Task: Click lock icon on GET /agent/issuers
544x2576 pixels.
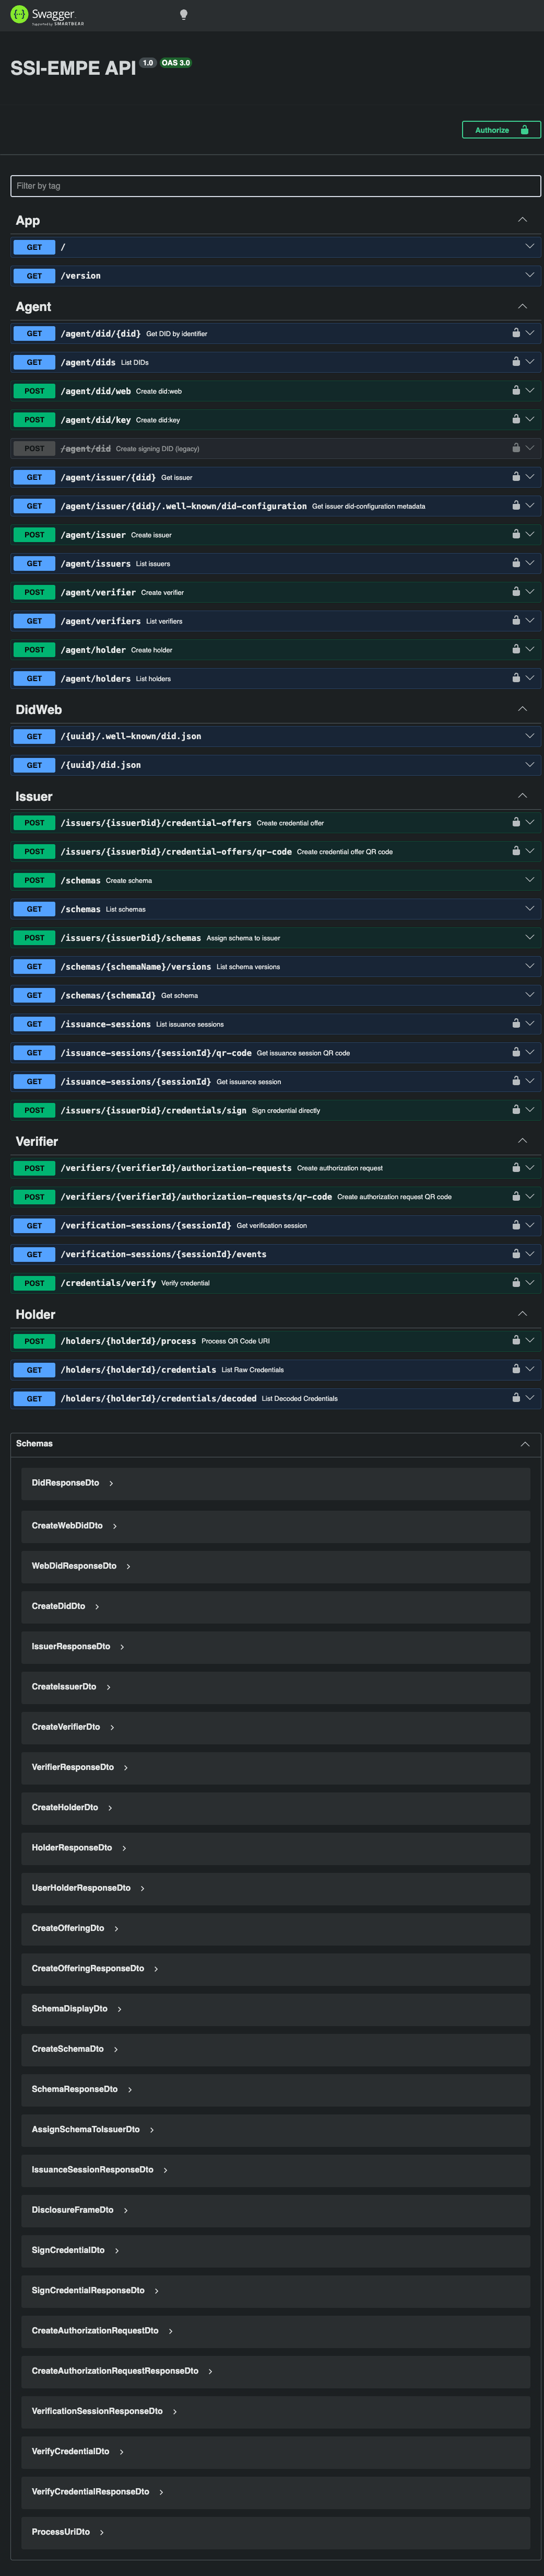Action: 516,563
